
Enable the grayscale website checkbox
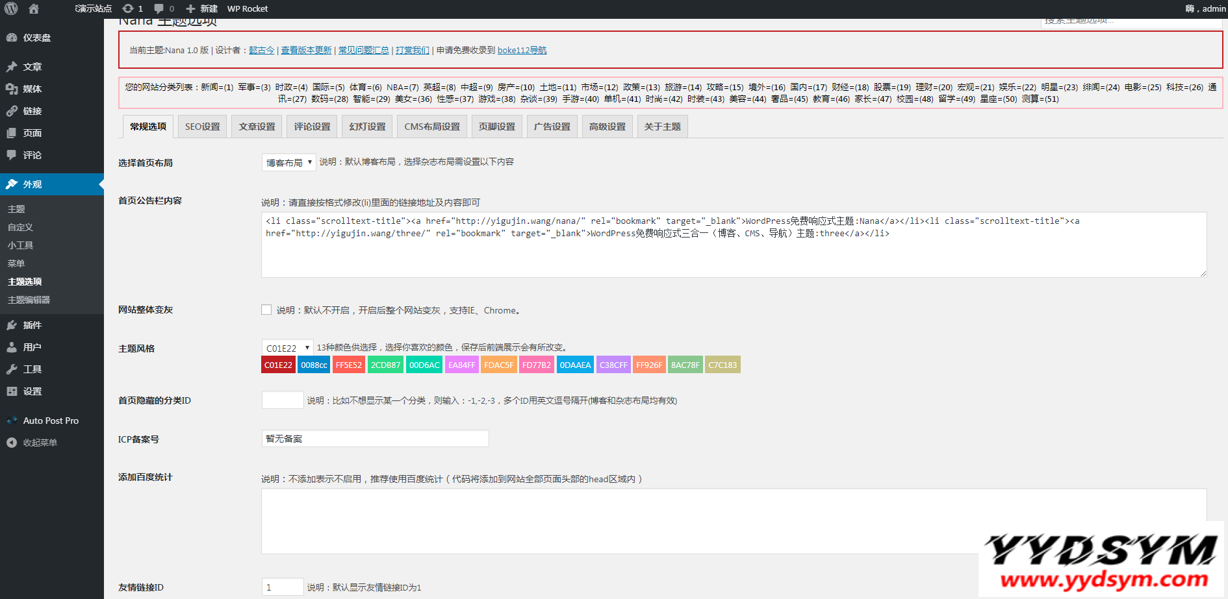point(266,310)
